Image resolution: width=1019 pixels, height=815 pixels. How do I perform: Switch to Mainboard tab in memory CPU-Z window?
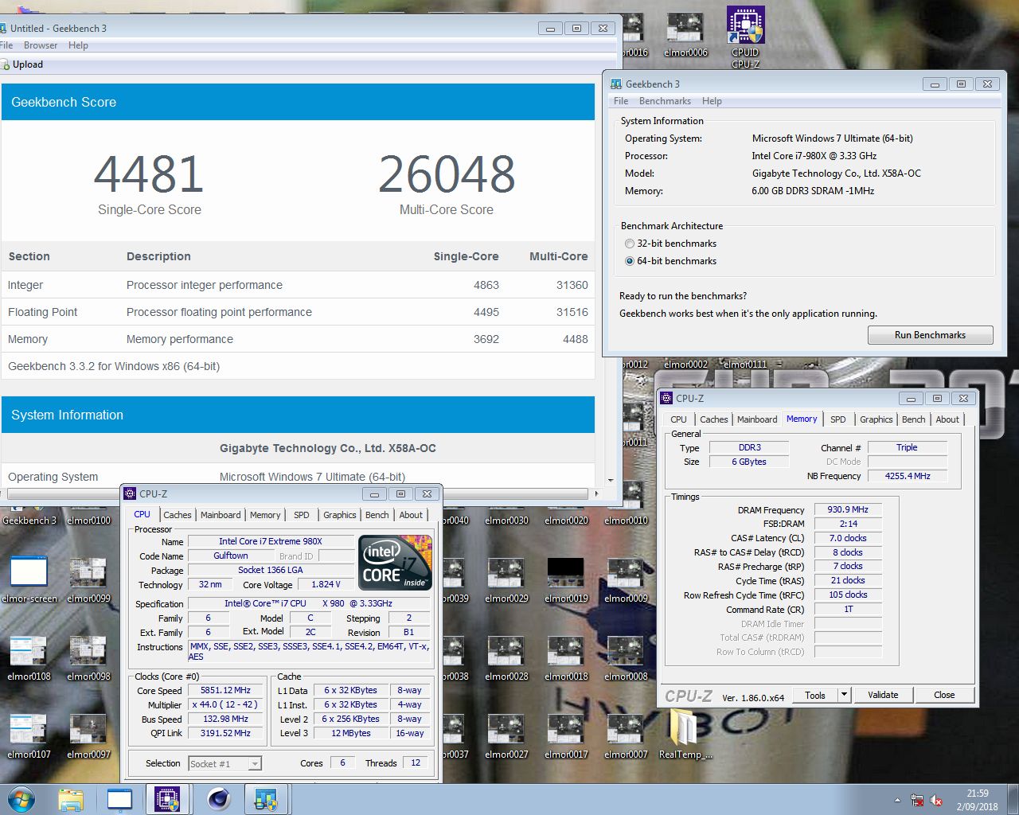coord(757,419)
